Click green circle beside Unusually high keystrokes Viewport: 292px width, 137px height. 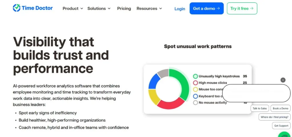pyautogui.click(x=195, y=76)
